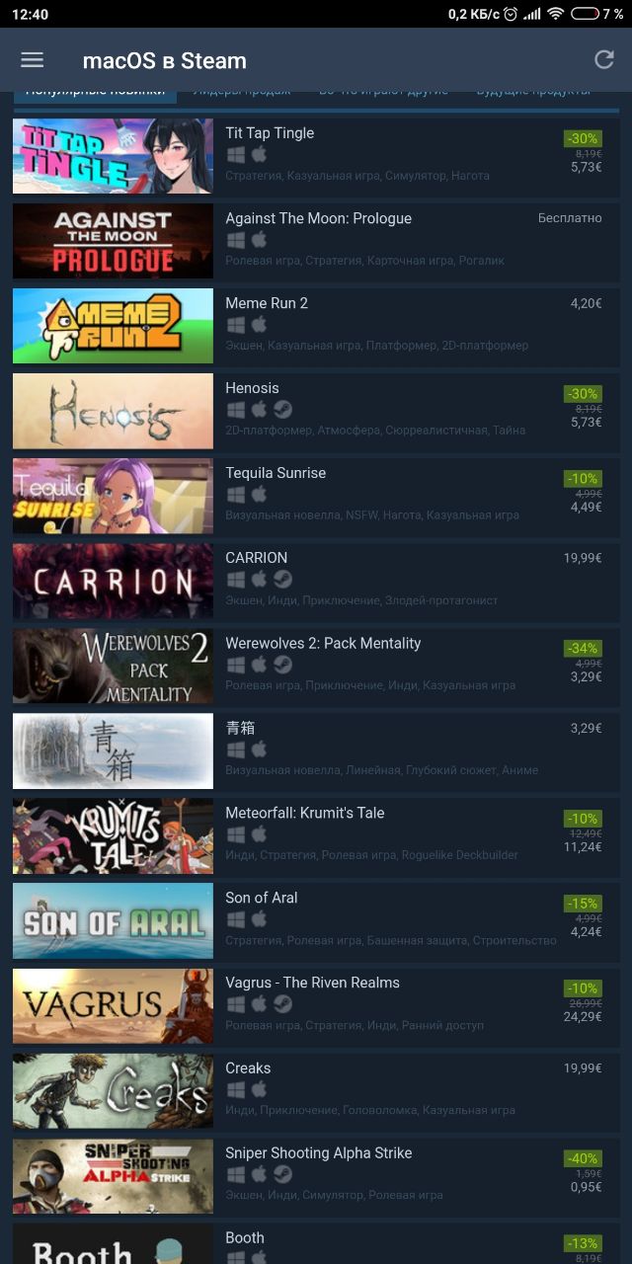Tap the -30% discount badge for Tit Tap Tingle
This screenshot has width=632, height=1264.
[583, 138]
